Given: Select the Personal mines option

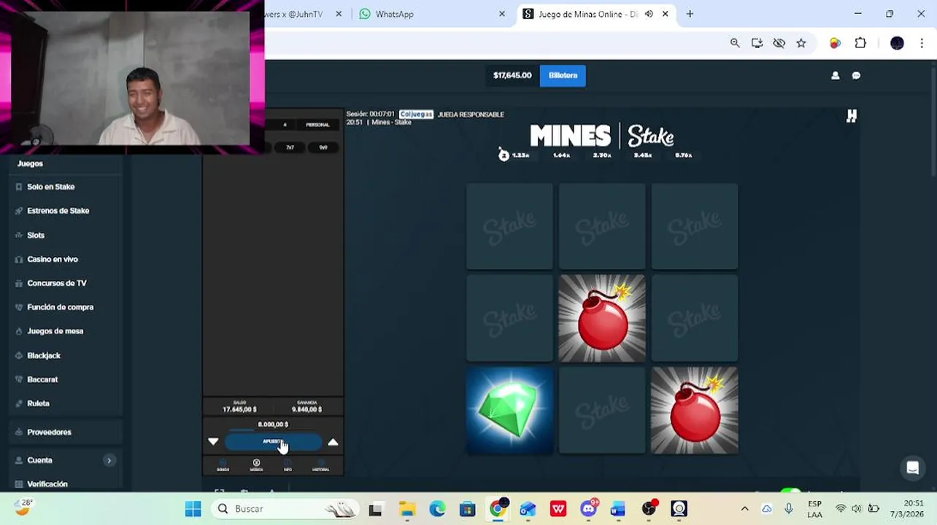Looking at the screenshot, I should pos(317,125).
